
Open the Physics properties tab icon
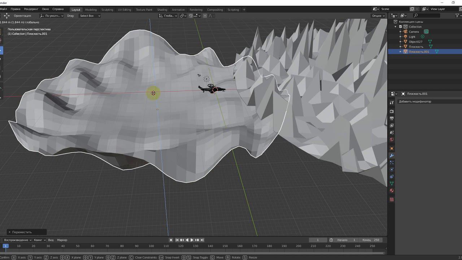392,170
